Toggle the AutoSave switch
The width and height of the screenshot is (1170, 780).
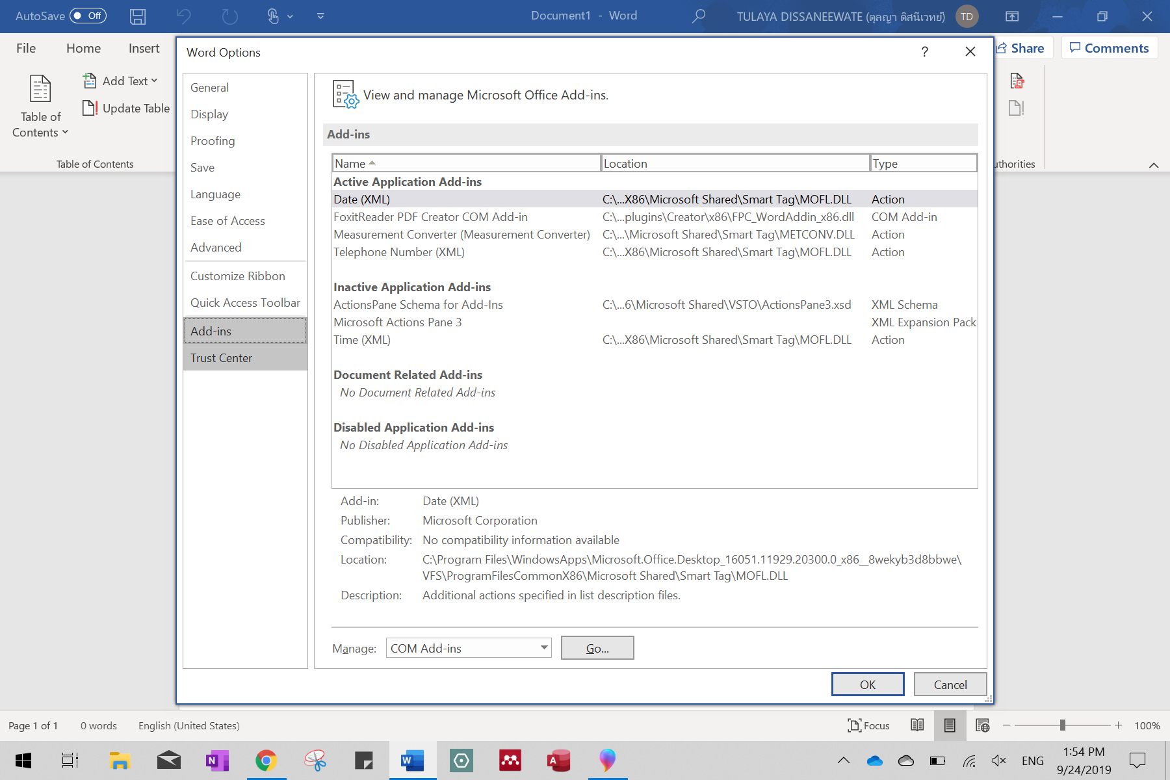[88, 16]
